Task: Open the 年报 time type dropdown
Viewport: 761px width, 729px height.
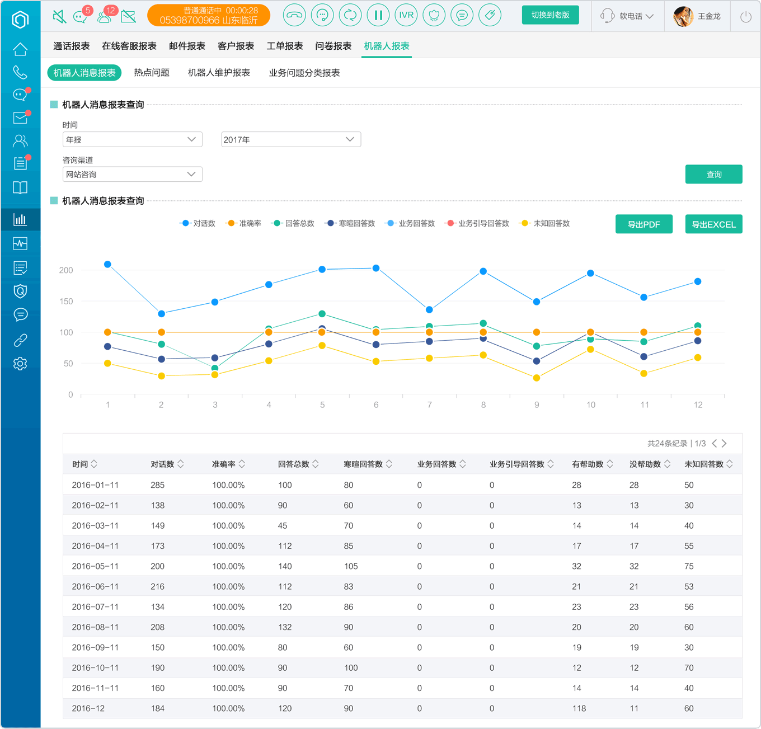Action: (132, 139)
